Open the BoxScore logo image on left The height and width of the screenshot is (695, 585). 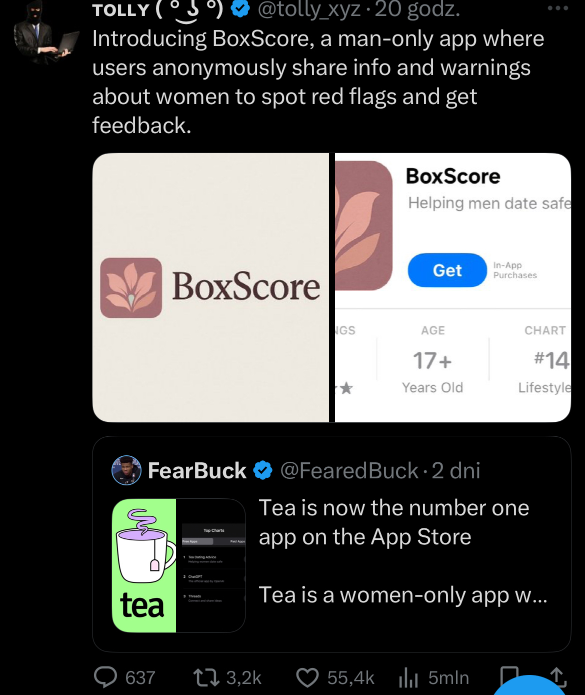[x=211, y=288]
